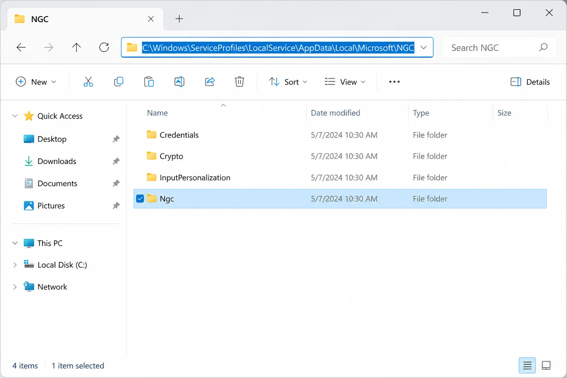The height and width of the screenshot is (378, 567).
Task: Click the Share icon in toolbar
Action: pyautogui.click(x=210, y=82)
